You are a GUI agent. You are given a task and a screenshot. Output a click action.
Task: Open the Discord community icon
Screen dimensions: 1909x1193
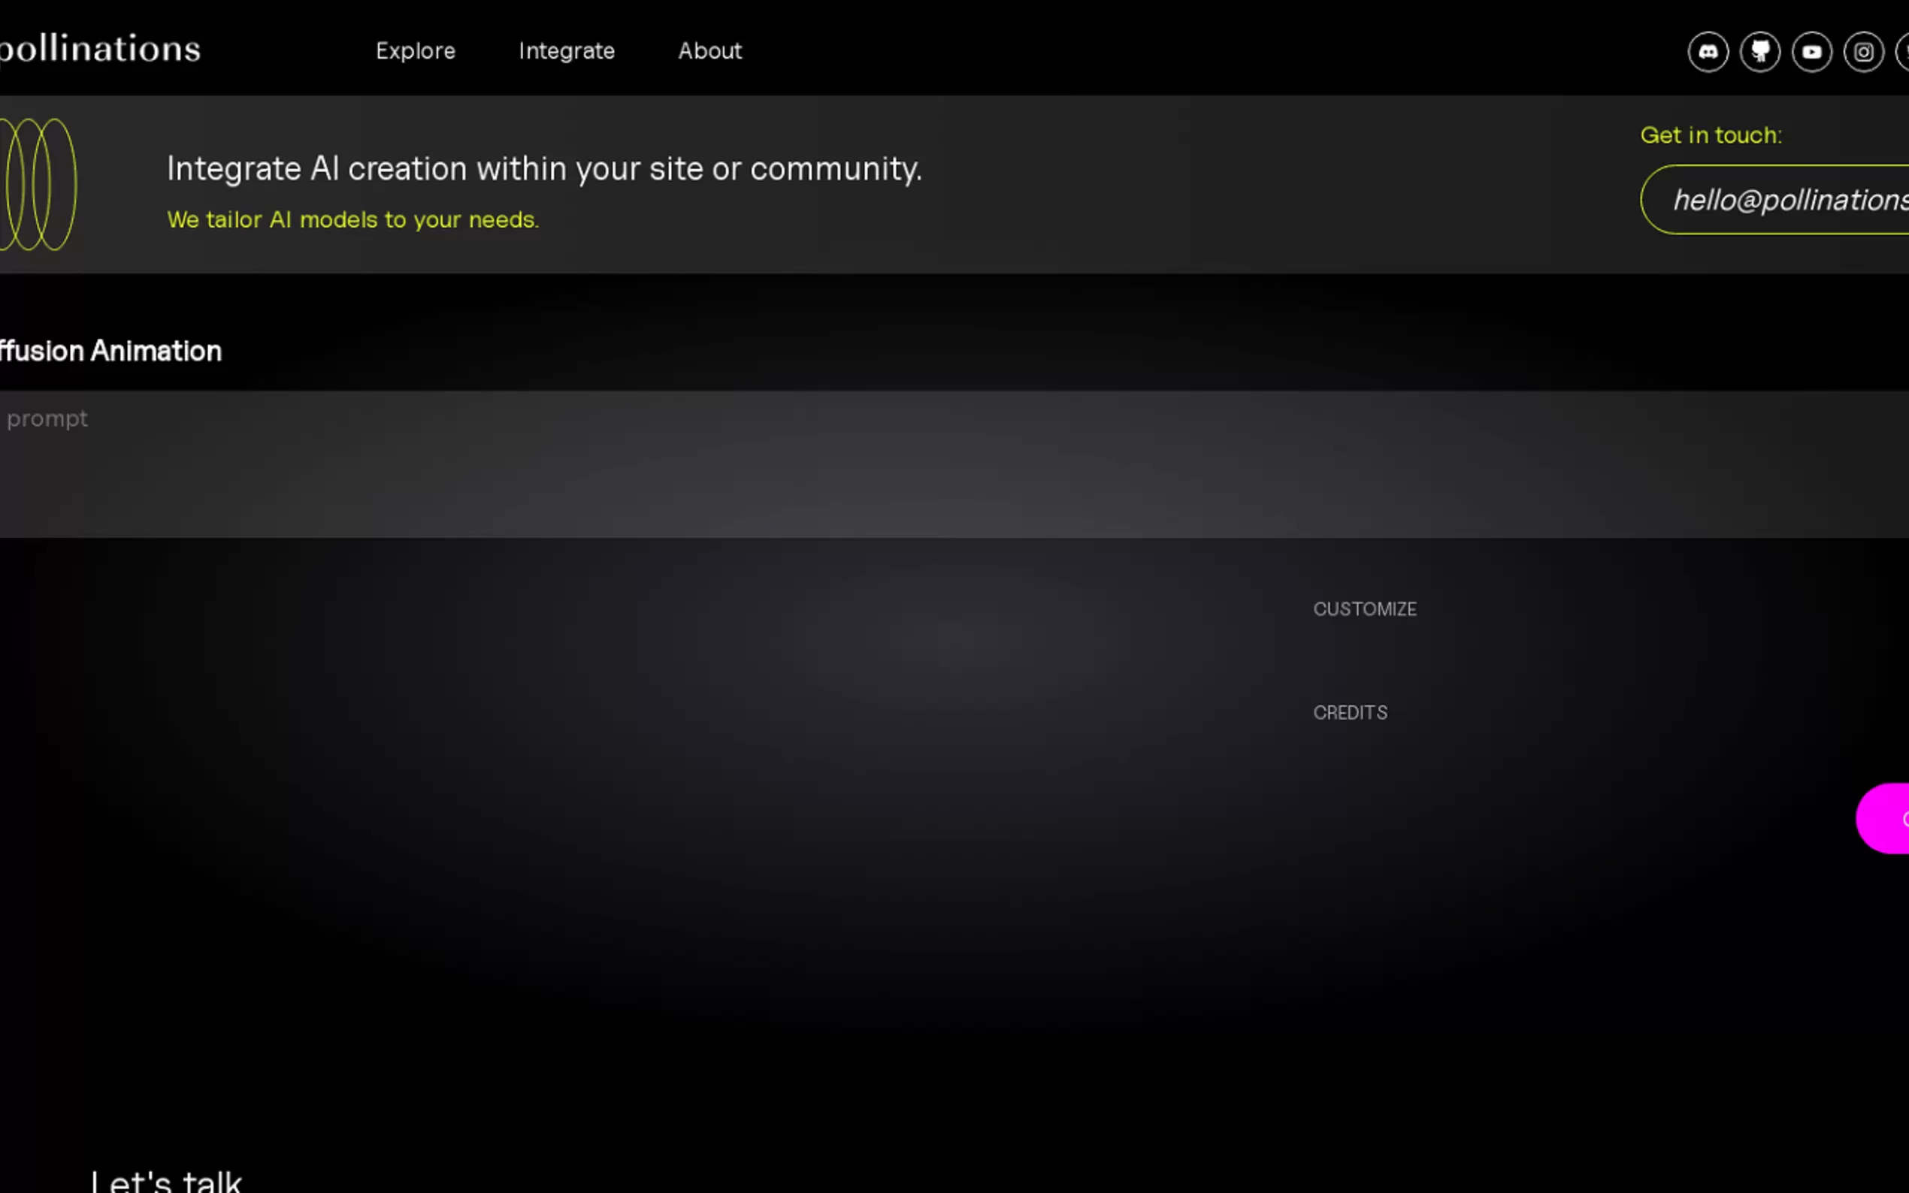click(1708, 52)
